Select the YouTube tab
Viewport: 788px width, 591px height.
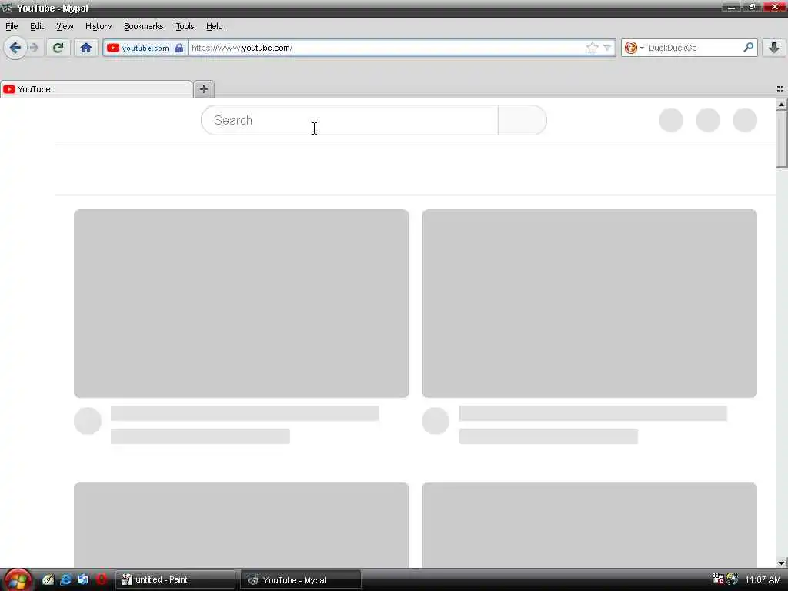96,89
